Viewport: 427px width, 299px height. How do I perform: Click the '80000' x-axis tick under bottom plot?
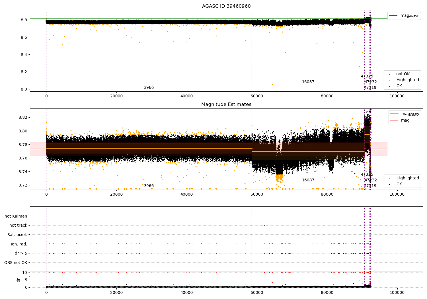[x=327, y=293]
